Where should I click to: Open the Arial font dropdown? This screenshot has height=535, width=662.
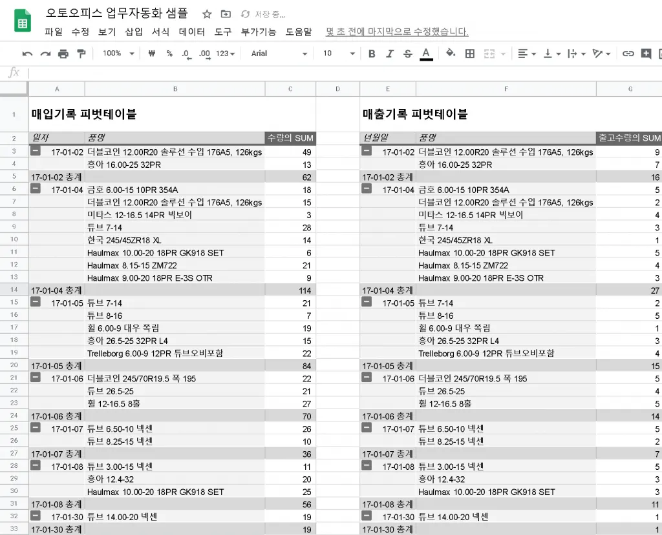point(279,54)
